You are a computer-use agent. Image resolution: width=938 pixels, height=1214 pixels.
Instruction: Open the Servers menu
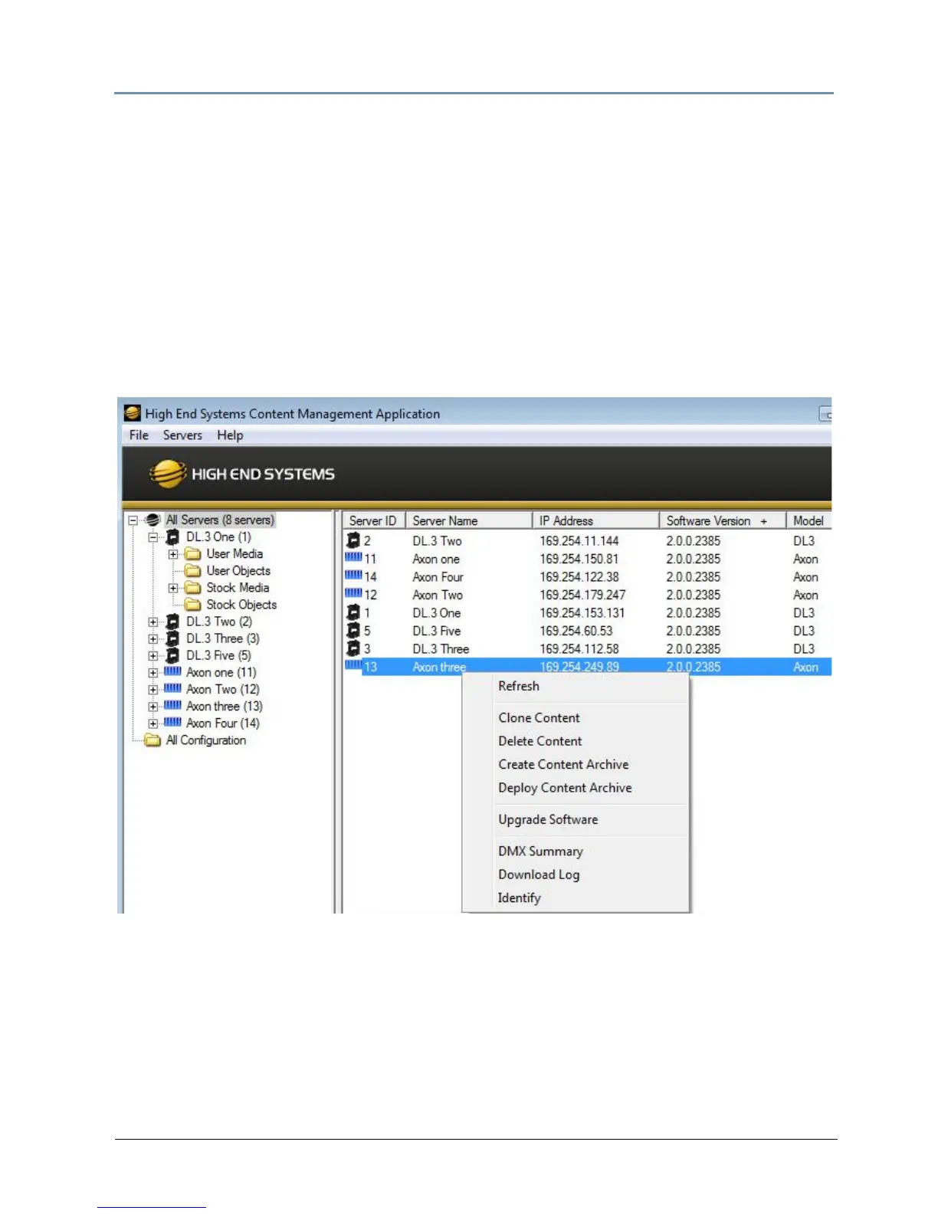pos(182,435)
